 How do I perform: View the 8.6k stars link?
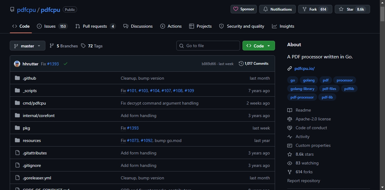[x=300, y=154]
